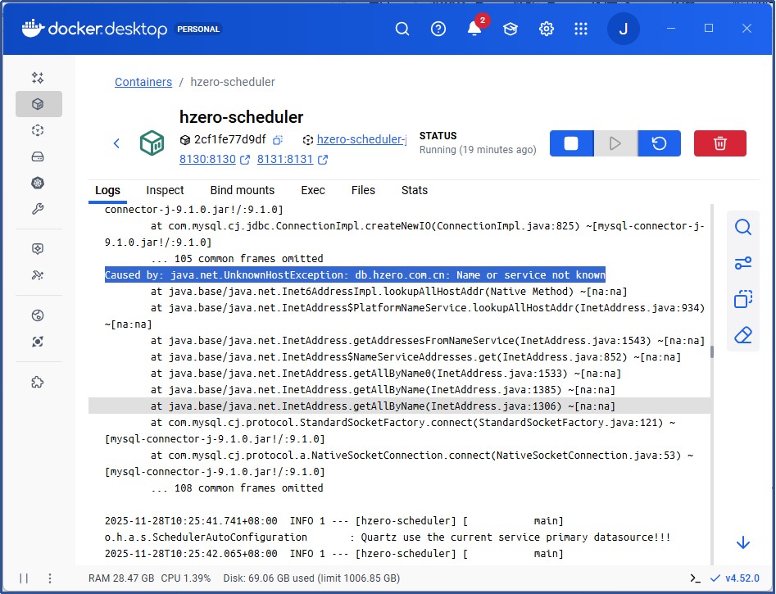Search the container logs

click(742, 227)
